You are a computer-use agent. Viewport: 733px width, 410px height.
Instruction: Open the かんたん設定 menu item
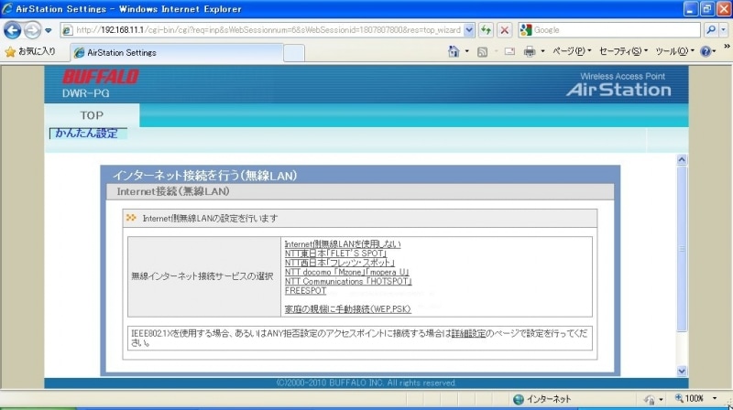click(86, 133)
